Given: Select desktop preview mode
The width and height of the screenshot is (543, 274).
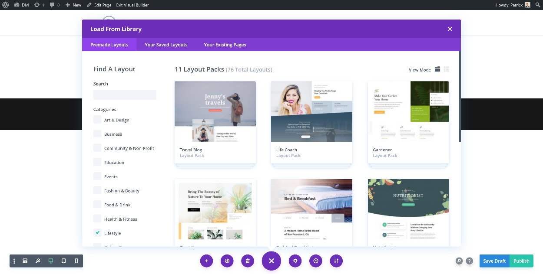Looking at the screenshot, I should pyautogui.click(x=51, y=261).
